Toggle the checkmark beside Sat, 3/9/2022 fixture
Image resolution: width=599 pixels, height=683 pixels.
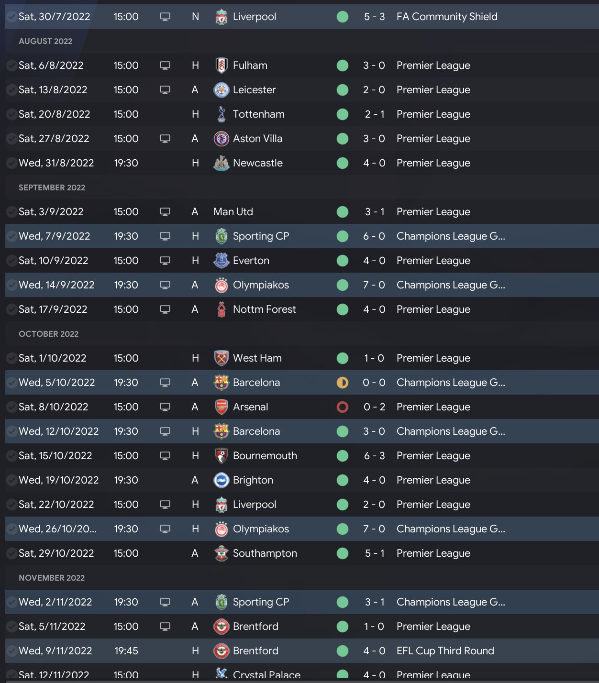point(11,212)
